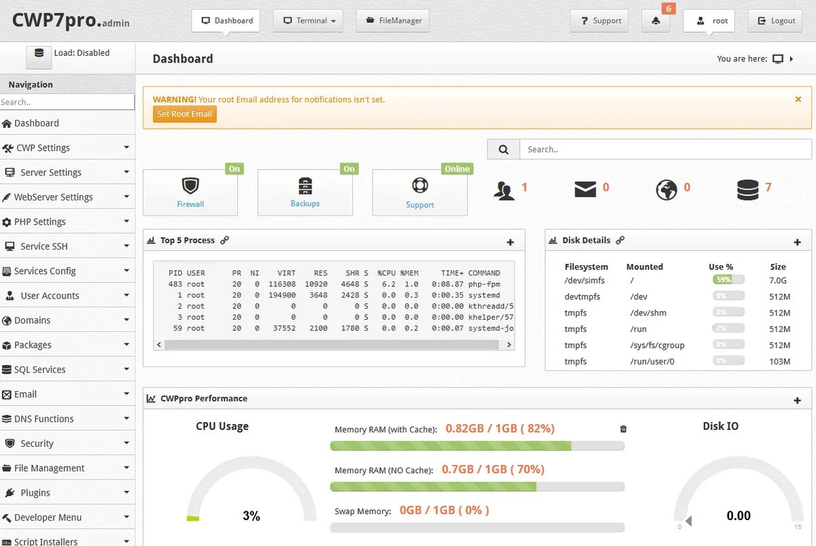Expand the WebServer Settings menu
The height and width of the screenshot is (546, 816).
67,197
